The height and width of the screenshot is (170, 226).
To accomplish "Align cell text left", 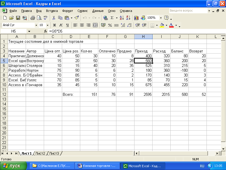I will click(75, 25).
